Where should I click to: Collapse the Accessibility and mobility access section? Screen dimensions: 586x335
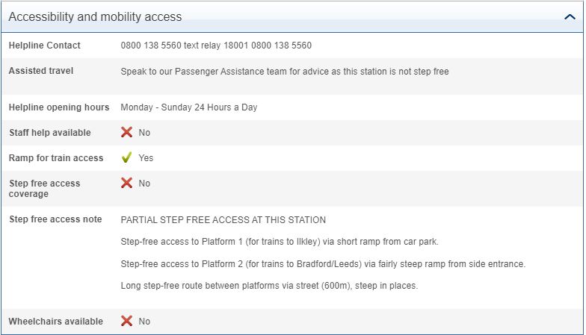point(570,16)
